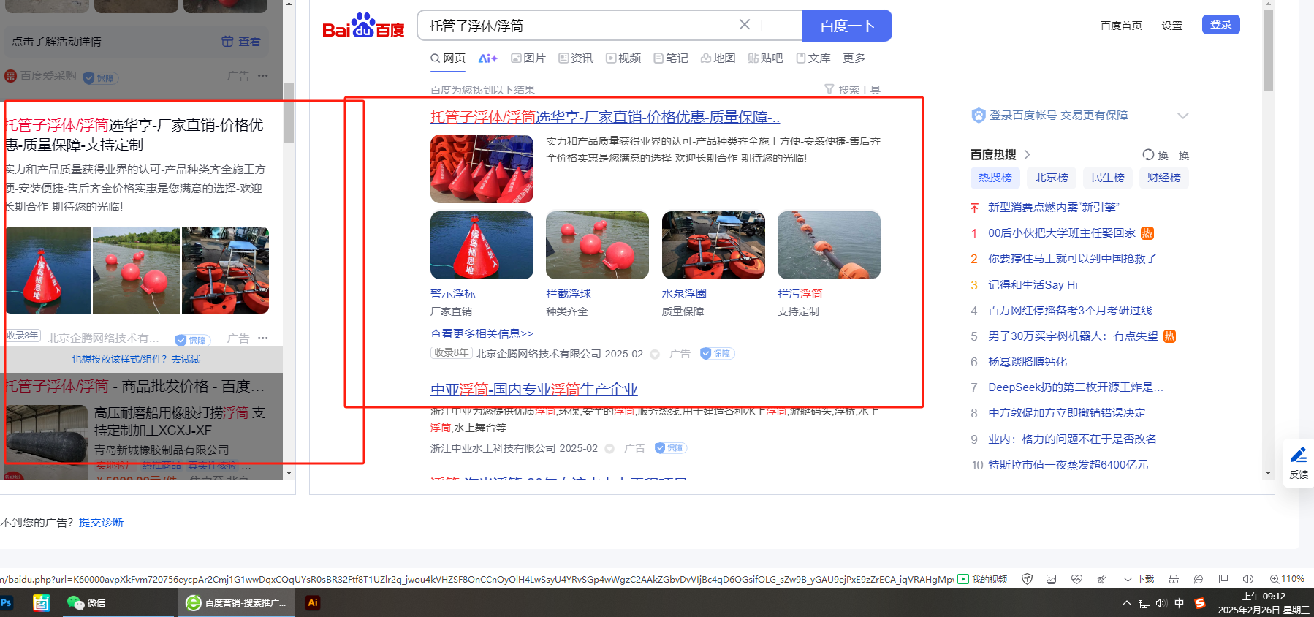Open the 中亚浮筒 result title
1314x617 pixels.
[534, 390]
